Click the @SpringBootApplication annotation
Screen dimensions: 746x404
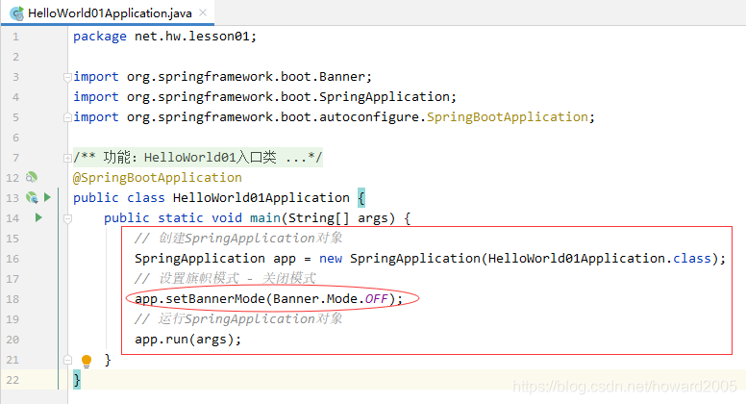point(157,178)
